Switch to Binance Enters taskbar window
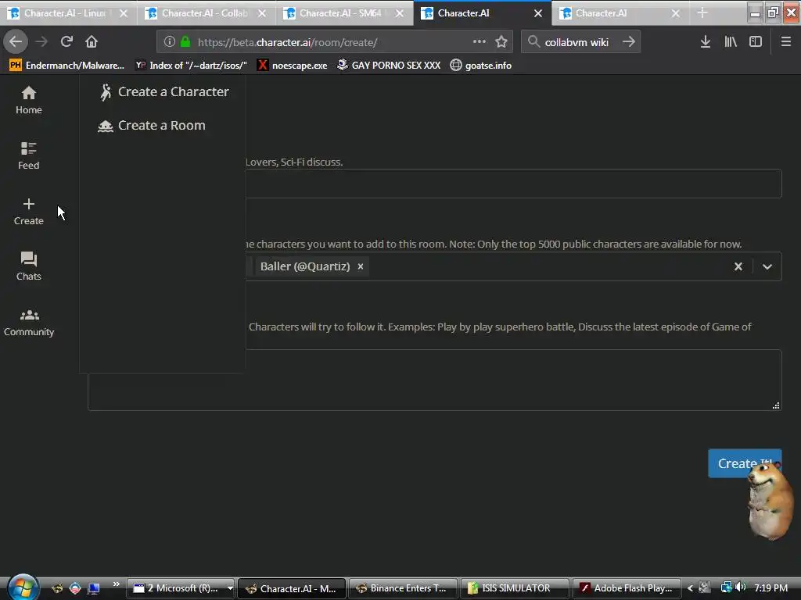The height and width of the screenshot is (600, 801). point(403,588)
